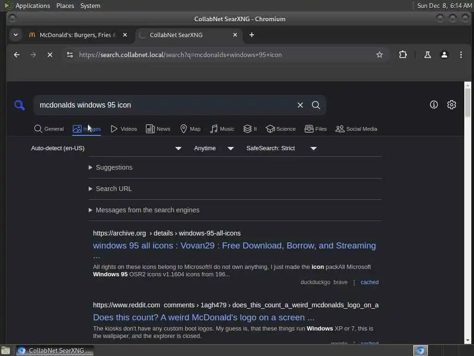This screenshot has height=356, width=474.
Task: Go back with the browser back arrow
Action: coord(17,55)
